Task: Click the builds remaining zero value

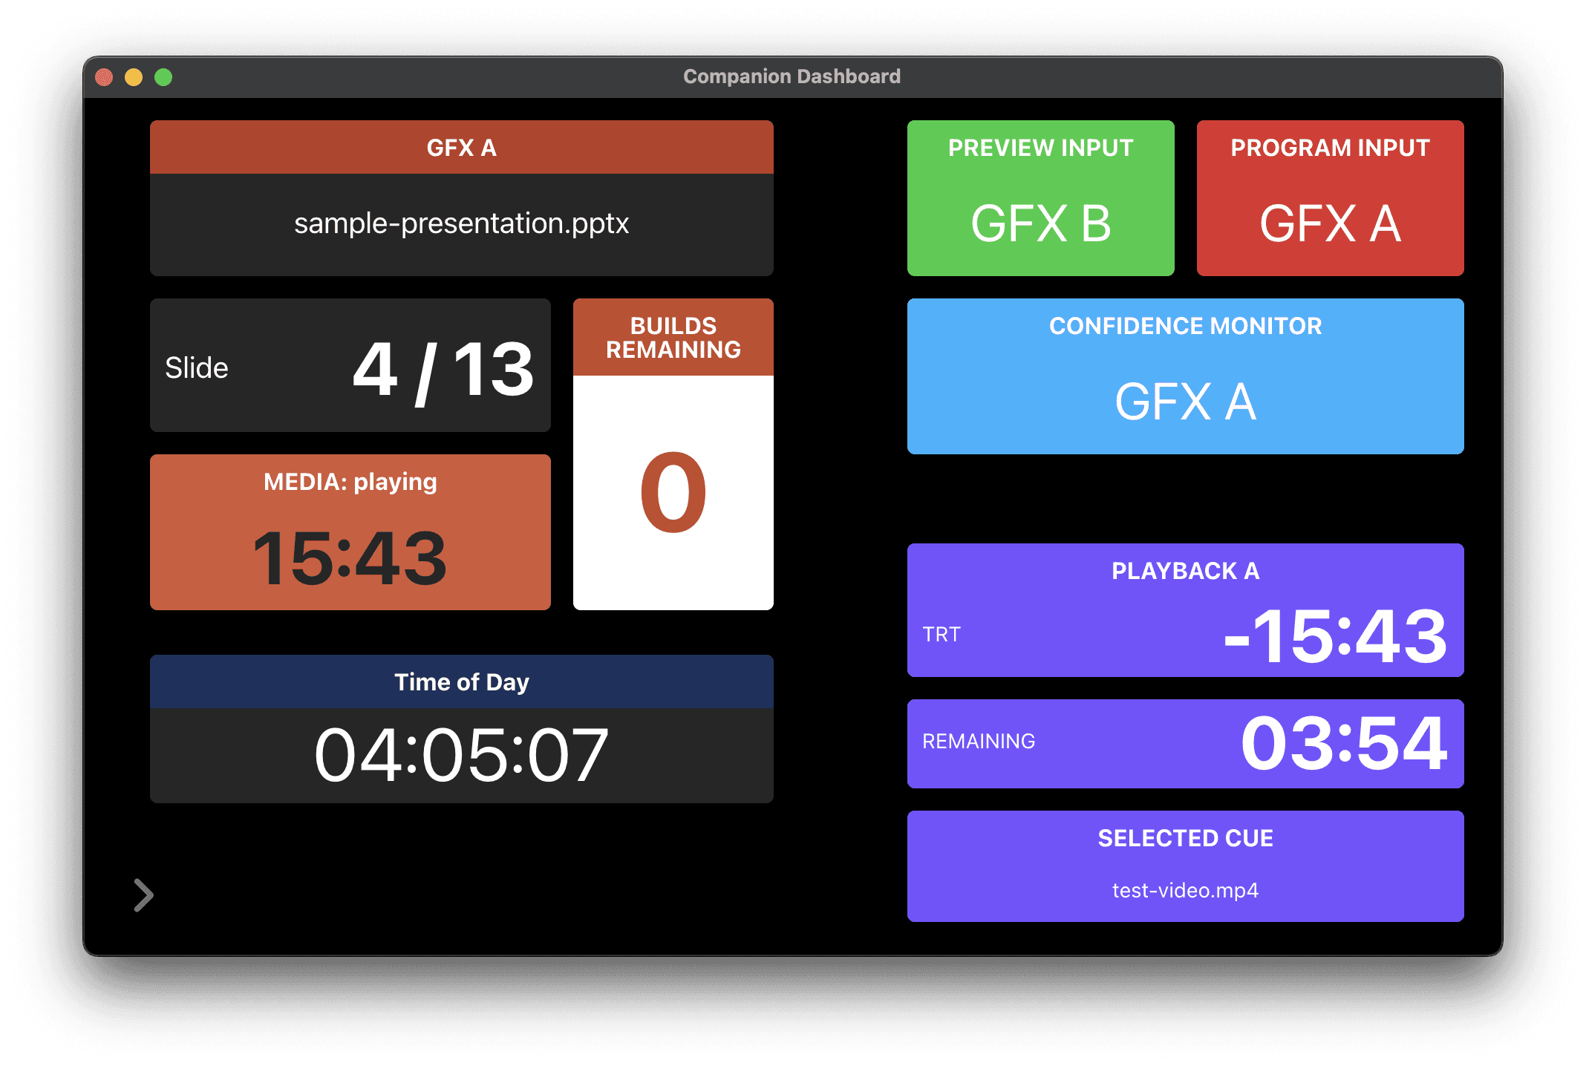Action: coord(673,493)
